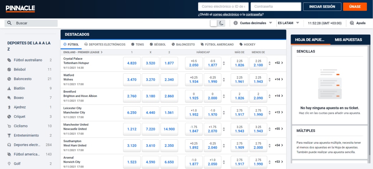Bet Newcastle United win at 14.900

[169, 129]
